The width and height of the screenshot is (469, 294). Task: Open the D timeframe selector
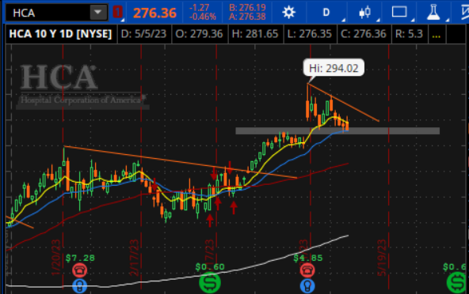pyautogui.click(x=326, y=13)
